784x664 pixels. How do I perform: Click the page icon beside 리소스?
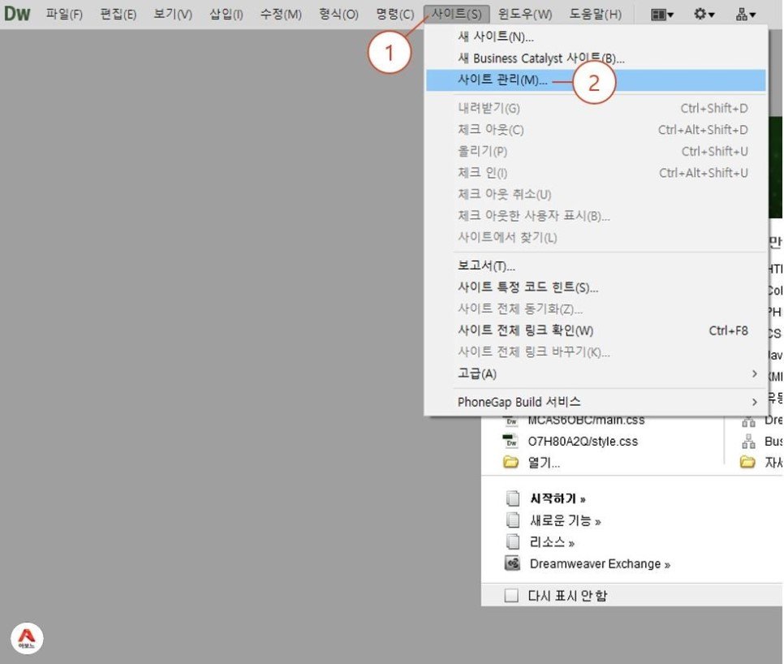click(512, 541)
